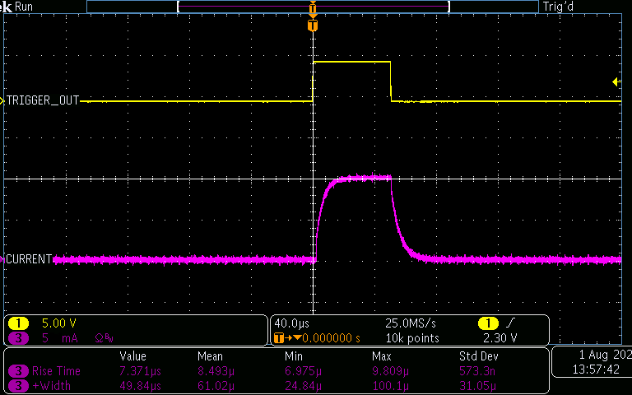
Task: Click the orange T trigger delay icon
Action: 279,337
